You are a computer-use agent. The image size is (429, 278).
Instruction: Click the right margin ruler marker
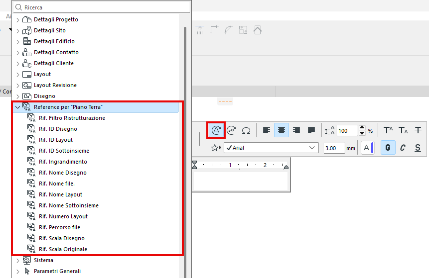click(x=286, y=167)
